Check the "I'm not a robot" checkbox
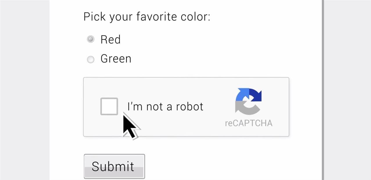371x180 pixels. [x=109, y=106]
